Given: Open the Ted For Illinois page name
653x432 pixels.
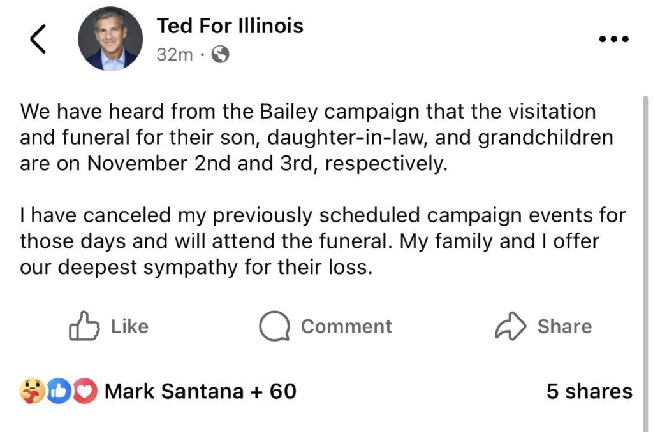Looking at the screenshot, I should [x=230, y=26].
